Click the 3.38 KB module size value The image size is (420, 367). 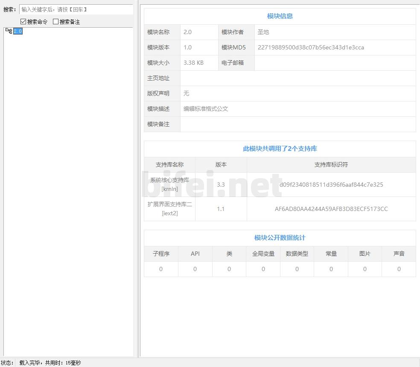click(x=193, y=63)
